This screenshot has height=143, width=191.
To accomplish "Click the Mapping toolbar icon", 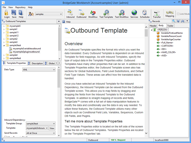I will 170,12.
